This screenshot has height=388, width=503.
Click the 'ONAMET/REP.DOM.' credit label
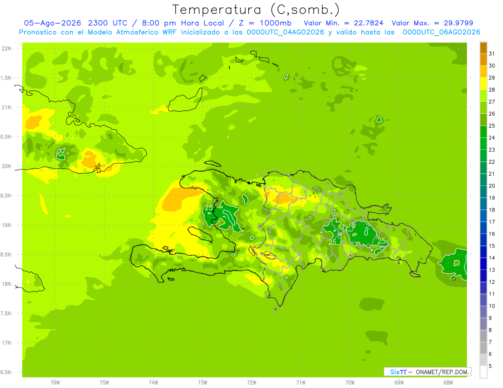pyautogui.click(x=442, y=372)
